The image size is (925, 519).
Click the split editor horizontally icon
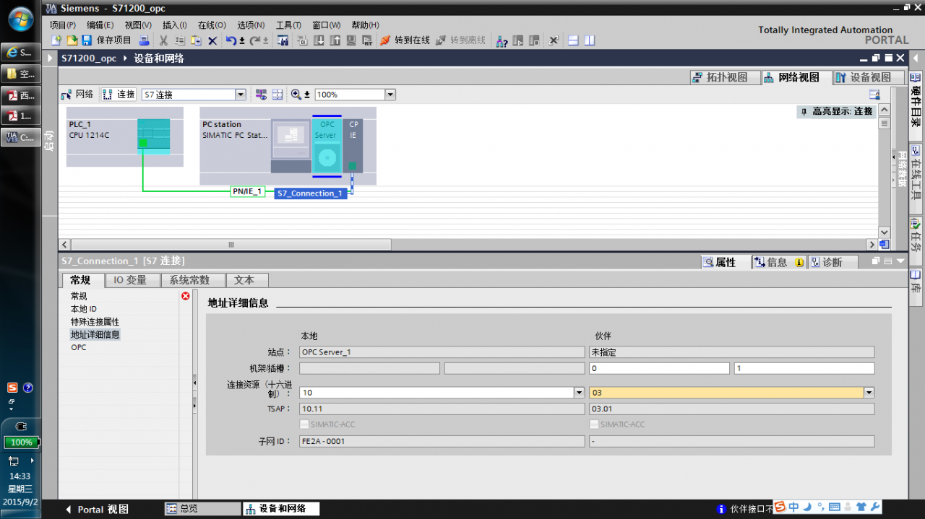(x=573, y=40)
